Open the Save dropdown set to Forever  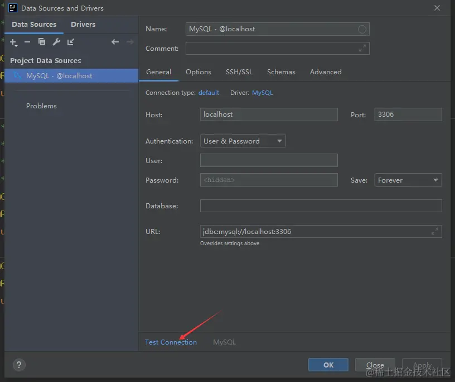tap(408, 180)
